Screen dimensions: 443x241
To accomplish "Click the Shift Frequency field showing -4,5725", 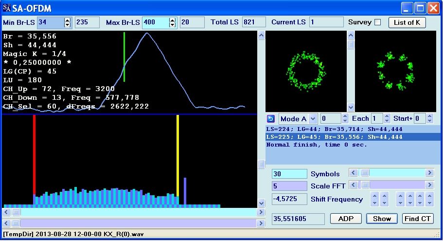I will coord(289,199).
